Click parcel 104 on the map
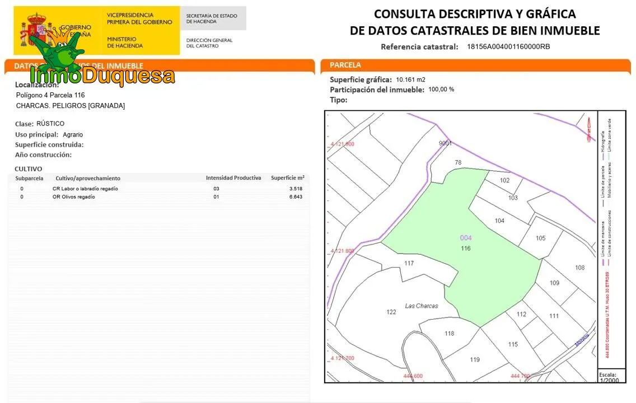 click(x=499, y=221)
